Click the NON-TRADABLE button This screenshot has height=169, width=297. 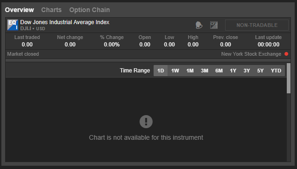point(257,25)
